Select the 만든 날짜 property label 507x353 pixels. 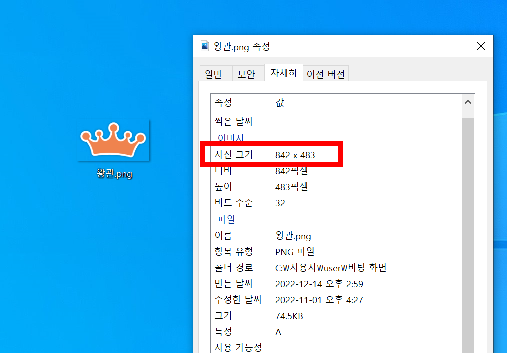click(233, 284)
